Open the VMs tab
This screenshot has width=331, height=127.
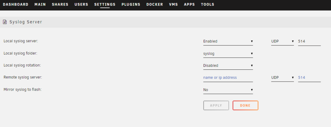click(173, 4)
